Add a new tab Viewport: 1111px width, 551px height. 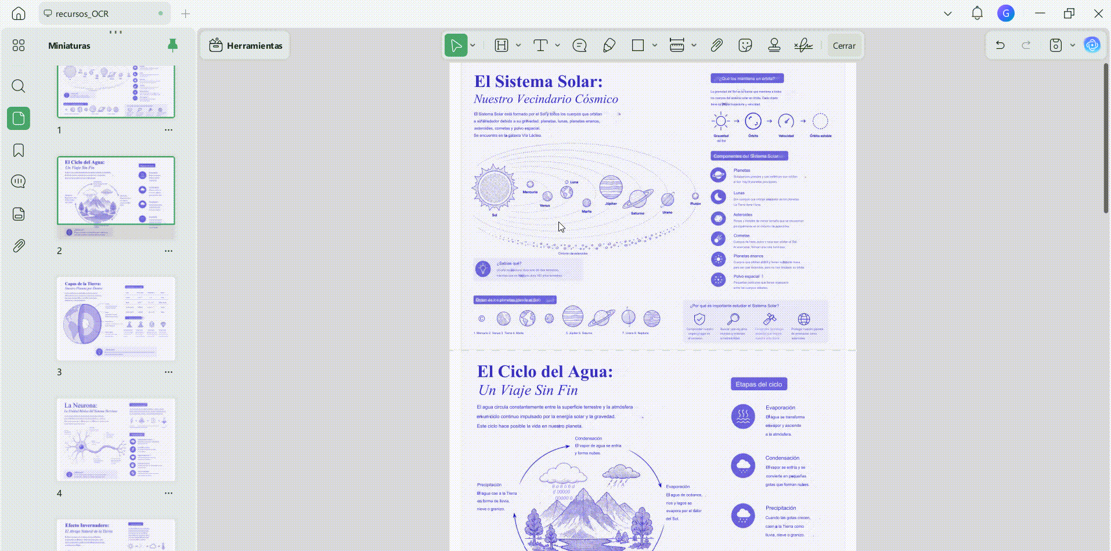click(x=186, y=13)
